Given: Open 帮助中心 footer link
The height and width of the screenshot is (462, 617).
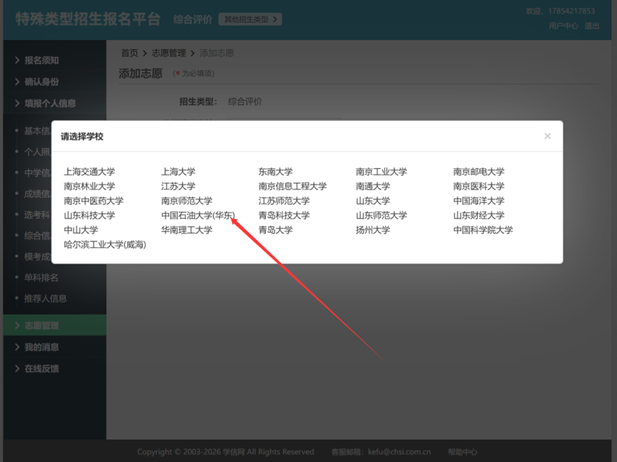Looking at the screenshot, I should [x=462, y=452].
